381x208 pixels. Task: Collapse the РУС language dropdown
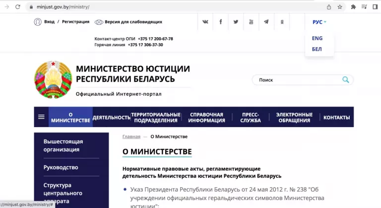pos(319,22)
